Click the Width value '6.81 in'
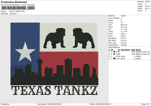151x106 pixels. pyautogui.click(x=147, y=8)
